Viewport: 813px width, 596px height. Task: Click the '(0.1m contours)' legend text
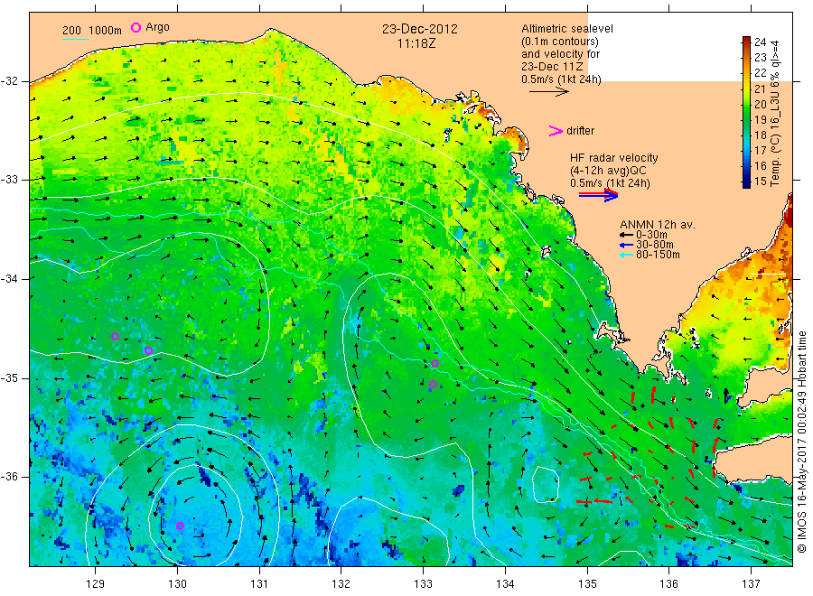click(x=559, y=42)
